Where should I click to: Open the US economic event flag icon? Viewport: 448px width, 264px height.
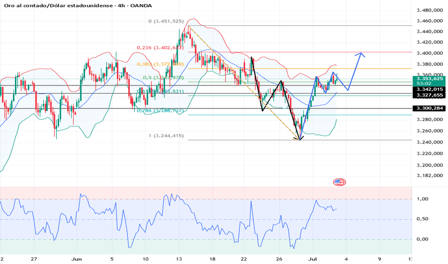pyautogui.click(x=339, y=182)
